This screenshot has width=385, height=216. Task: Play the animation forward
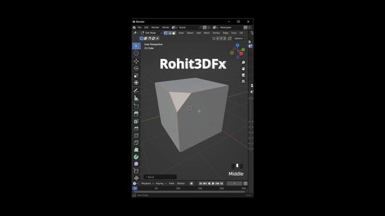pos(213,184)
